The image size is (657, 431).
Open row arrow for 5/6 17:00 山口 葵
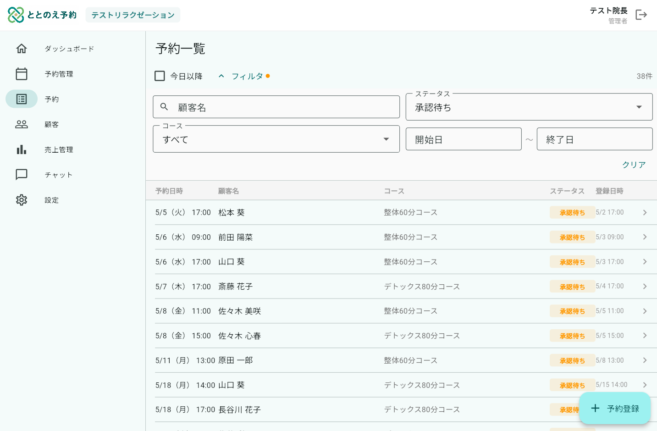(645, 262)
